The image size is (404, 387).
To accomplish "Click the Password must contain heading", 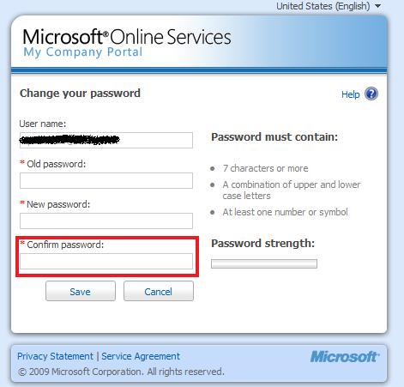I will [x=274, y=137].
